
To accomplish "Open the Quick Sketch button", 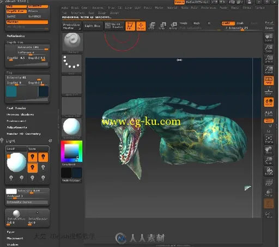I will pos(114,26).
